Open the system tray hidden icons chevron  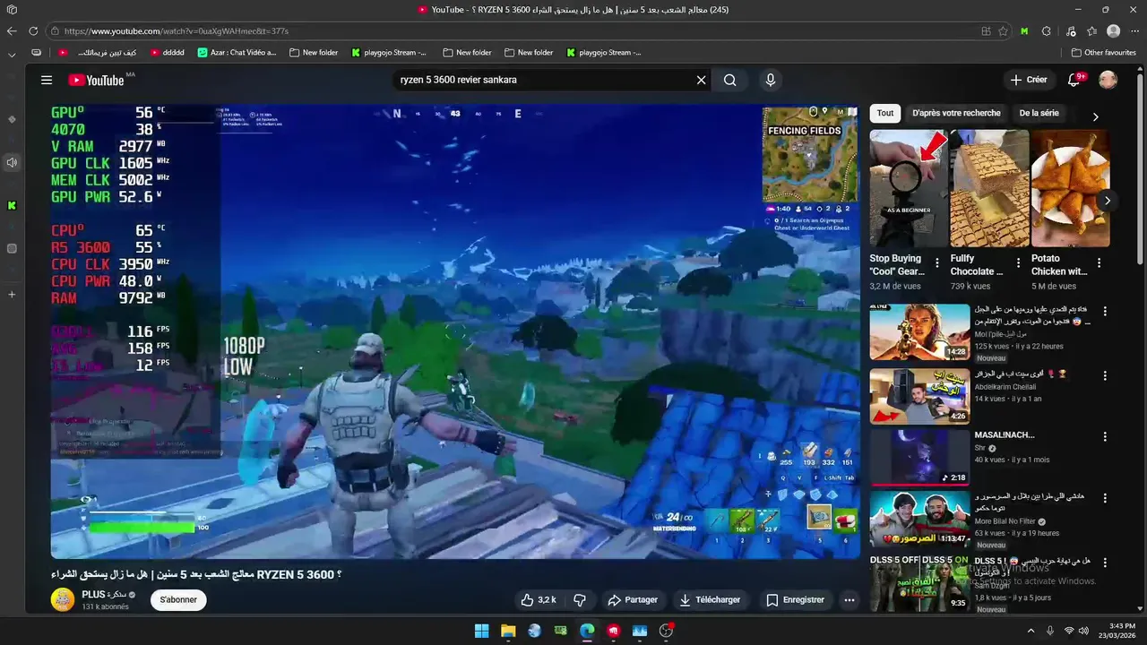tap(1031, 631)
